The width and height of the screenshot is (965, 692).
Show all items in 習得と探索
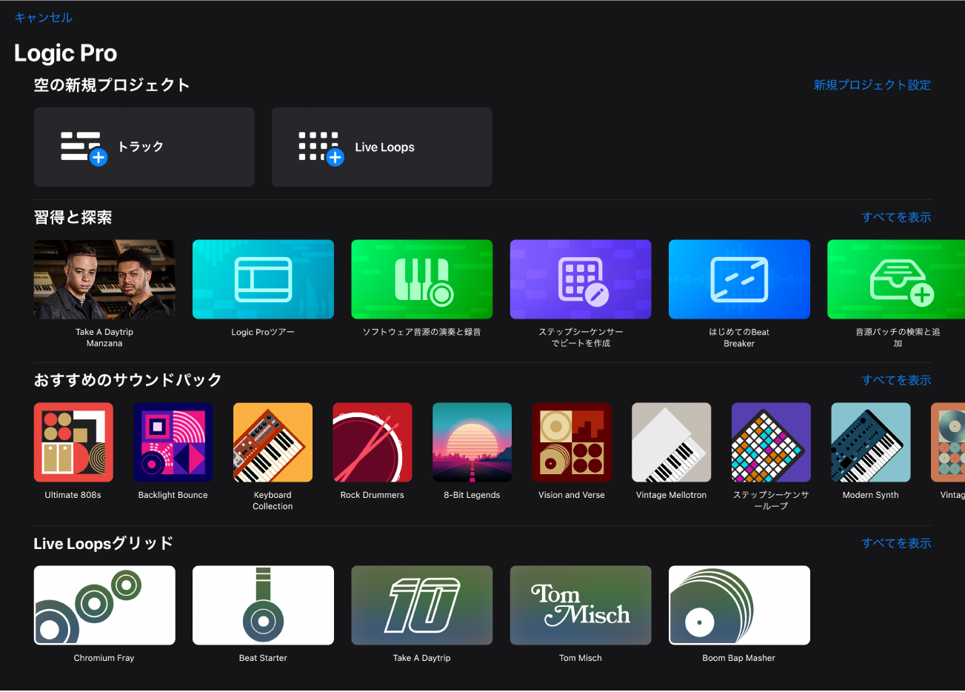click(897, 216)
